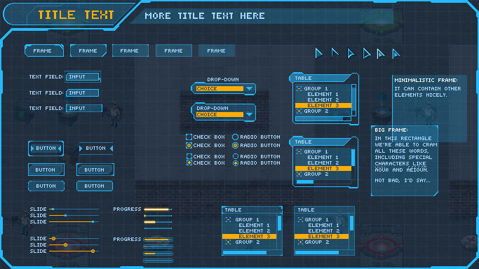The width and height of the screenshot is (479, 269).
Task: Click left-pointing arrow on the frameless arrow BUTTON
Action: 112,149
